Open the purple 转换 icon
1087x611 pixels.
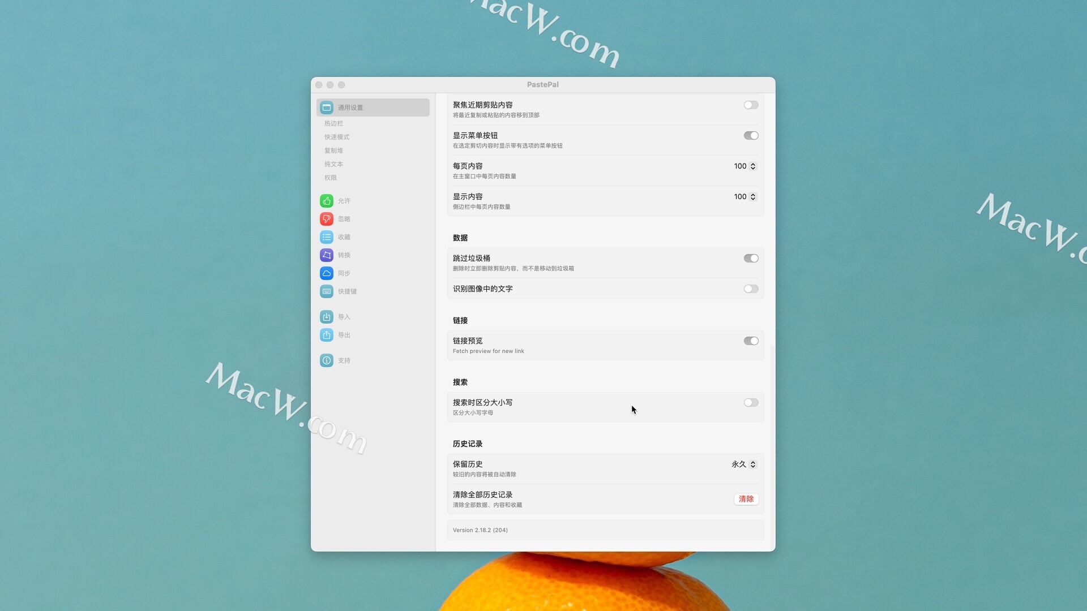click(x=327, y=255)
